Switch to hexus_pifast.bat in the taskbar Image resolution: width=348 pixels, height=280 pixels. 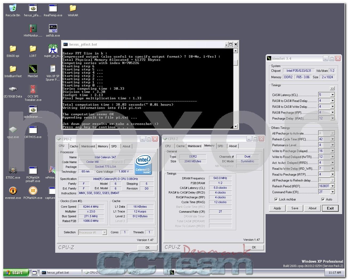[x=61, y=273]
